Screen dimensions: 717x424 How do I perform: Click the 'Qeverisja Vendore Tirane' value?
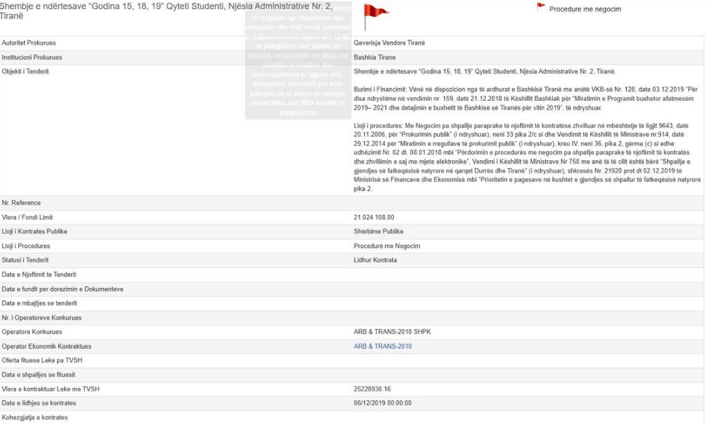click(390, 43)
